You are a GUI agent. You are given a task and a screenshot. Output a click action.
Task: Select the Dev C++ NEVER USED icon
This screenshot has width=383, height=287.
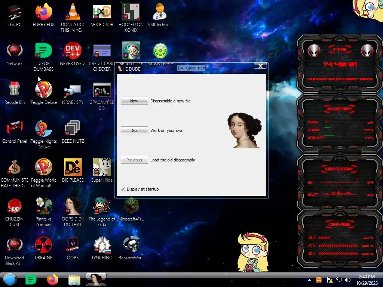73,54
